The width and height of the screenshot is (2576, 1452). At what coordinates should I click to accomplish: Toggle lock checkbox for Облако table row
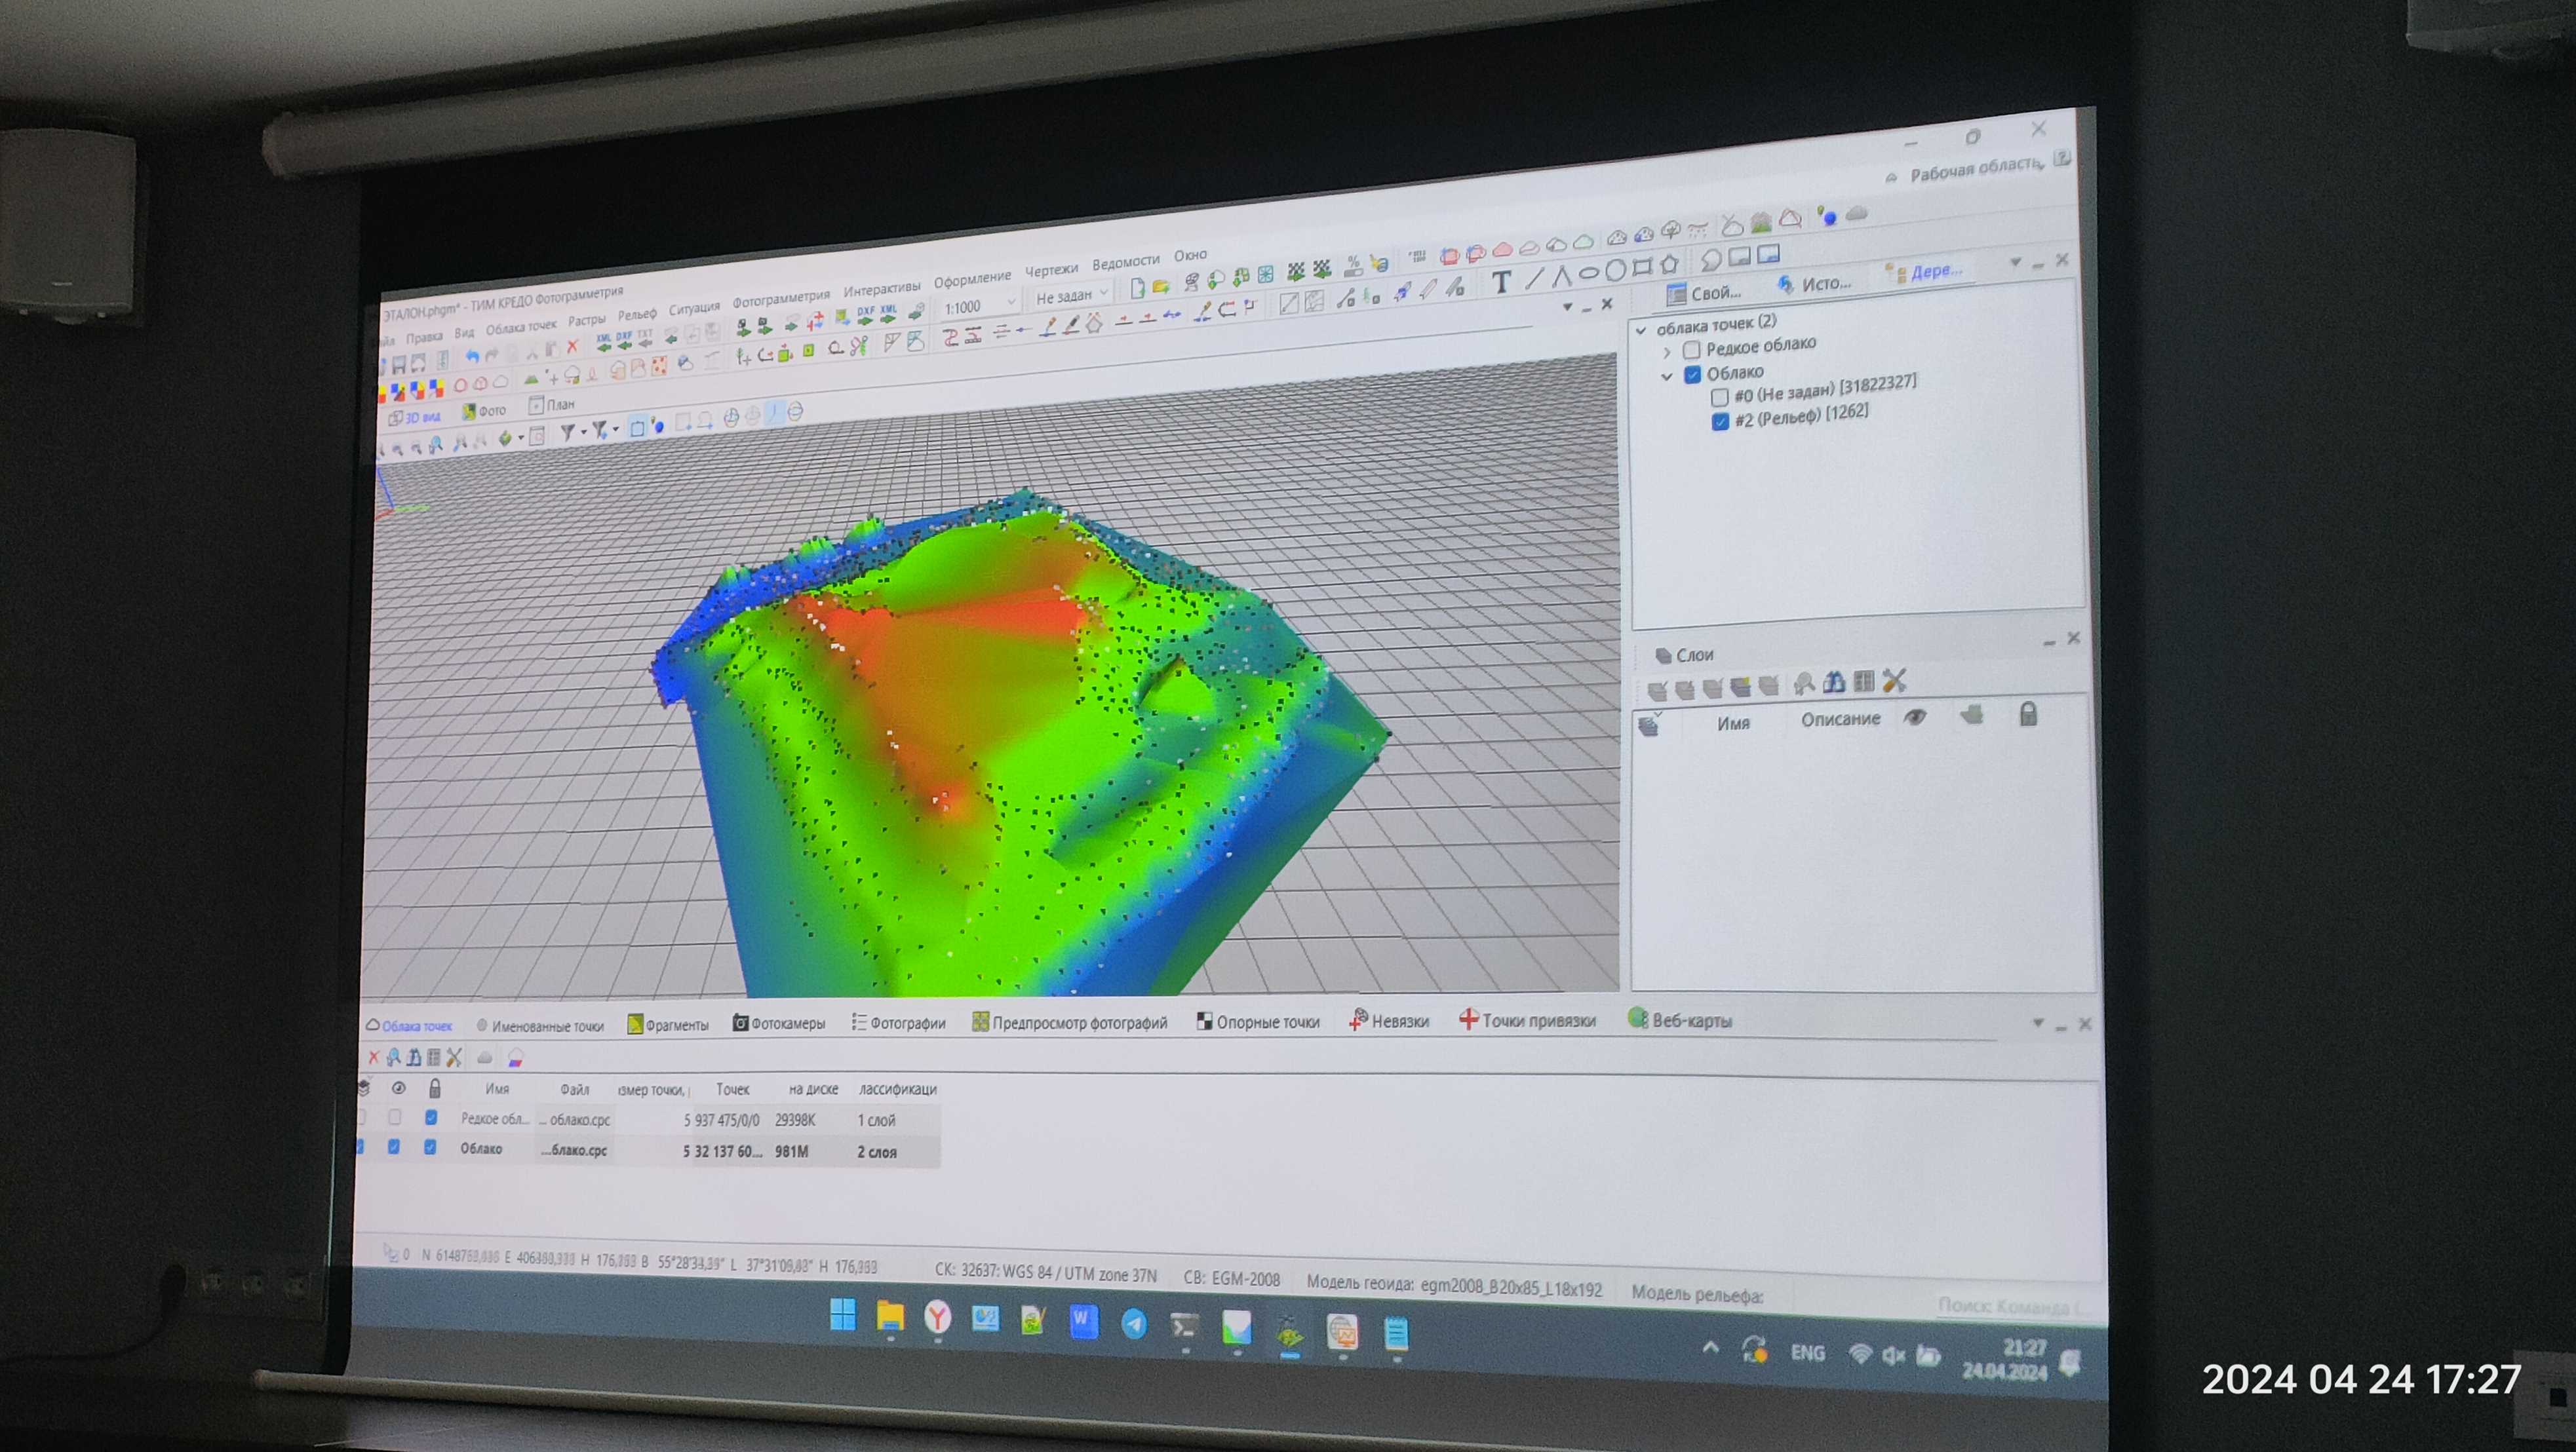coord(430,1147)
